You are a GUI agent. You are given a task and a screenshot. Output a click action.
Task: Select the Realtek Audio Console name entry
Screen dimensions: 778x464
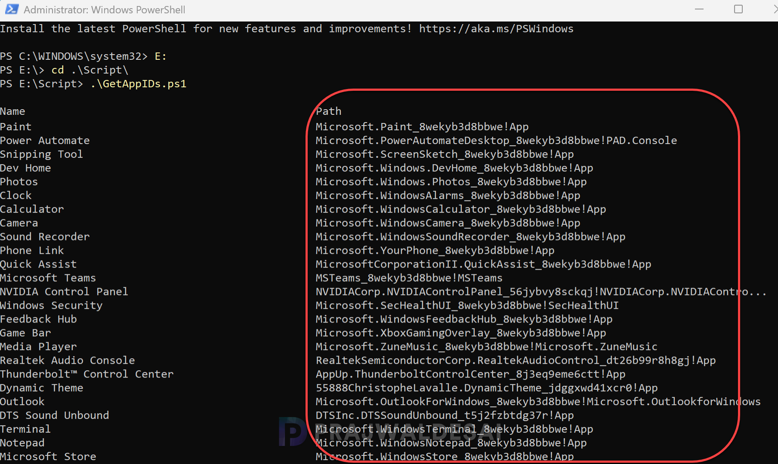(x=68, y=361)
